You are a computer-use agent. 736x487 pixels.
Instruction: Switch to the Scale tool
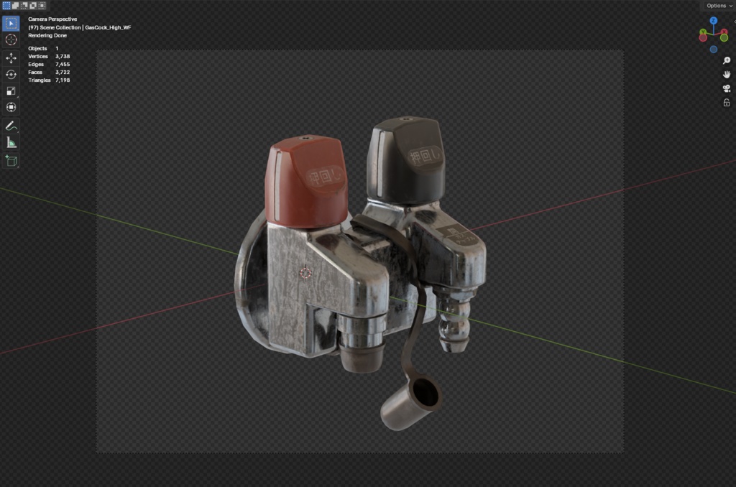pyautogui.click(x=11, y=91)
